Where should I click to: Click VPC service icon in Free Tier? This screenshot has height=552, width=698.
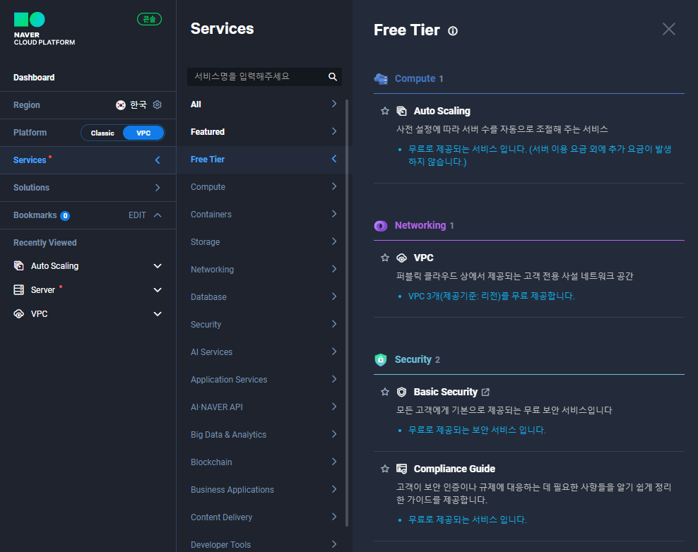pos(401,258)
